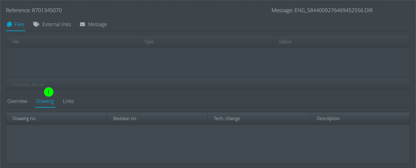Sort by the Status column header

coord(341,42)
